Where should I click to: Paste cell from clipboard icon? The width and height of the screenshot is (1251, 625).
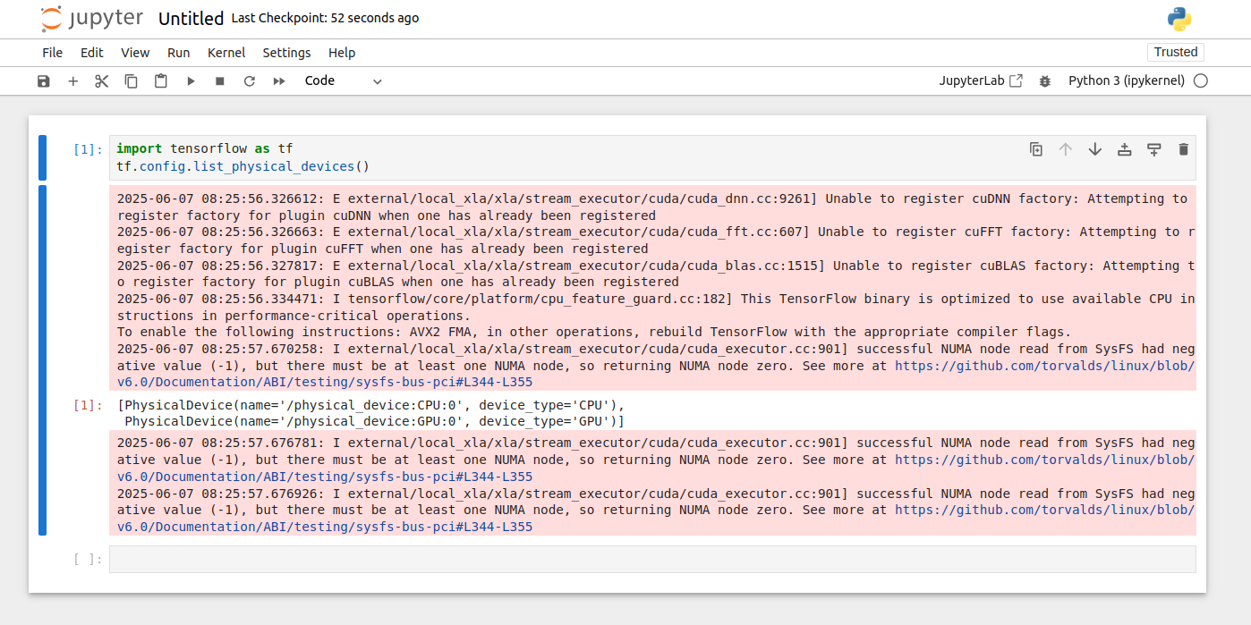click(161, 81)
